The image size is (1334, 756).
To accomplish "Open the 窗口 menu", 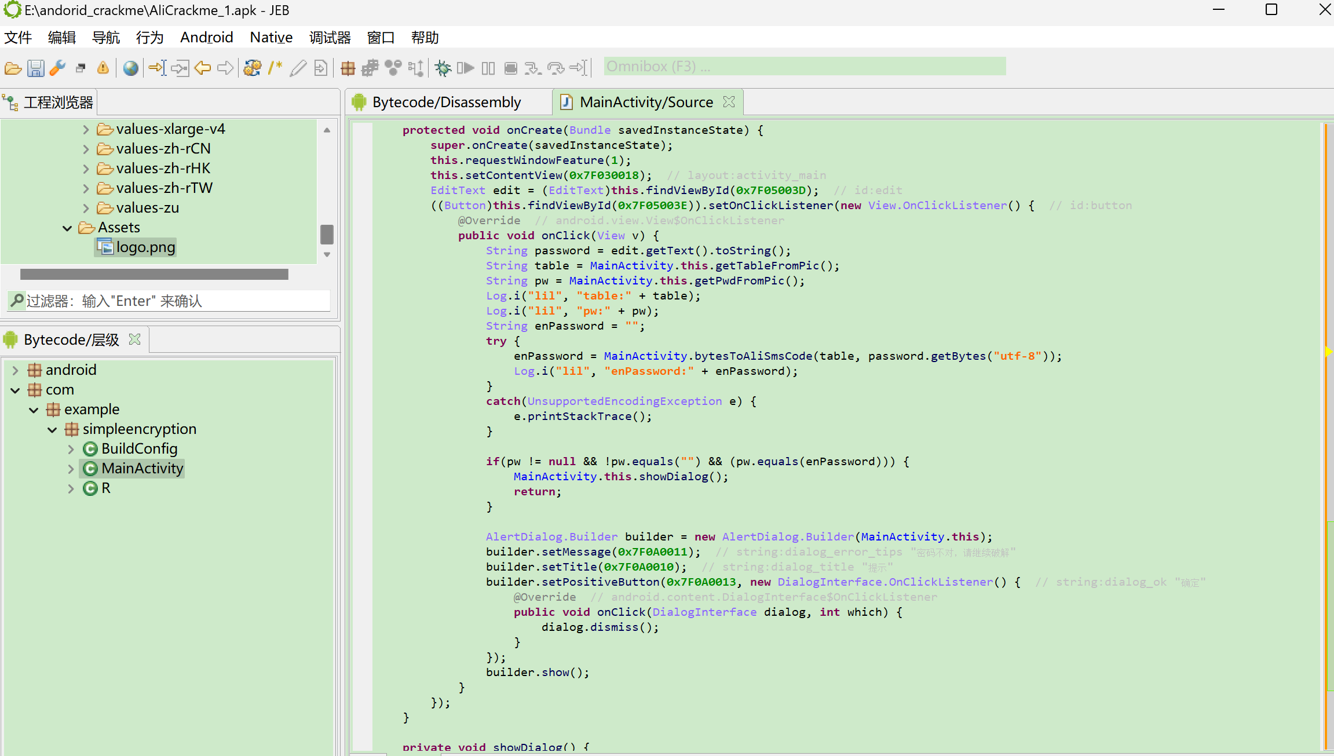I will [381, 38].
